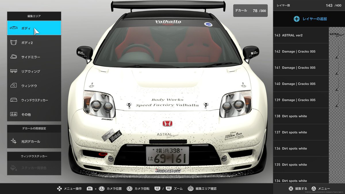The width and height of the screenshot is (345, 194).
Task: Select layer 141 Damage | Cracks 005
Action: click(x=301, y=68)
